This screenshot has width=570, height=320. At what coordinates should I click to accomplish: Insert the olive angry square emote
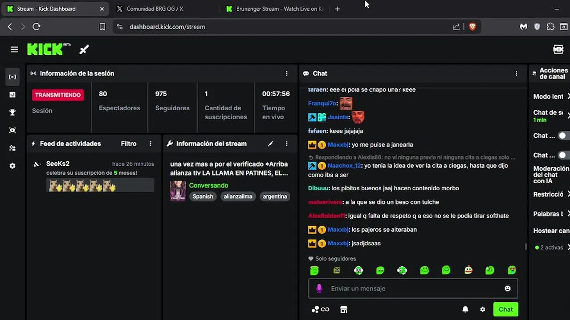point(337,270)
